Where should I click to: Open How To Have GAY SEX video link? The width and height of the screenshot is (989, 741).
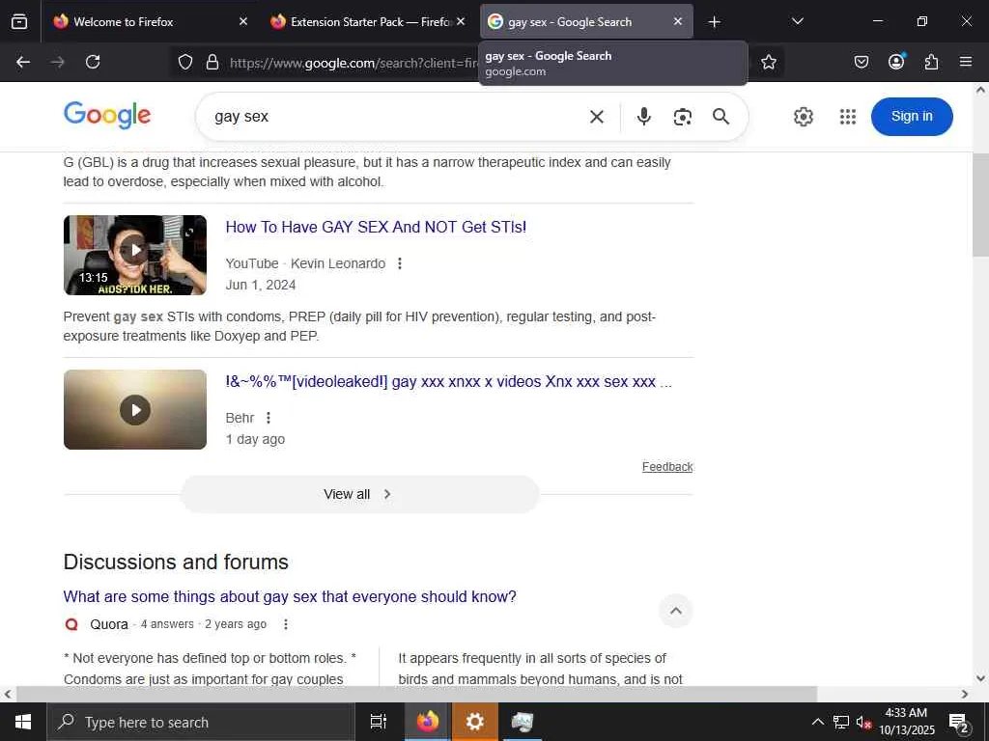click(x=376, y=227)
